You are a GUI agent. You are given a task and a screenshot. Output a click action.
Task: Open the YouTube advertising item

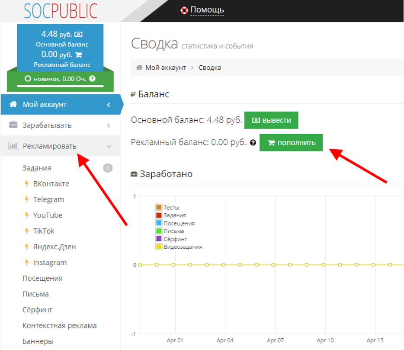point(48,215)
